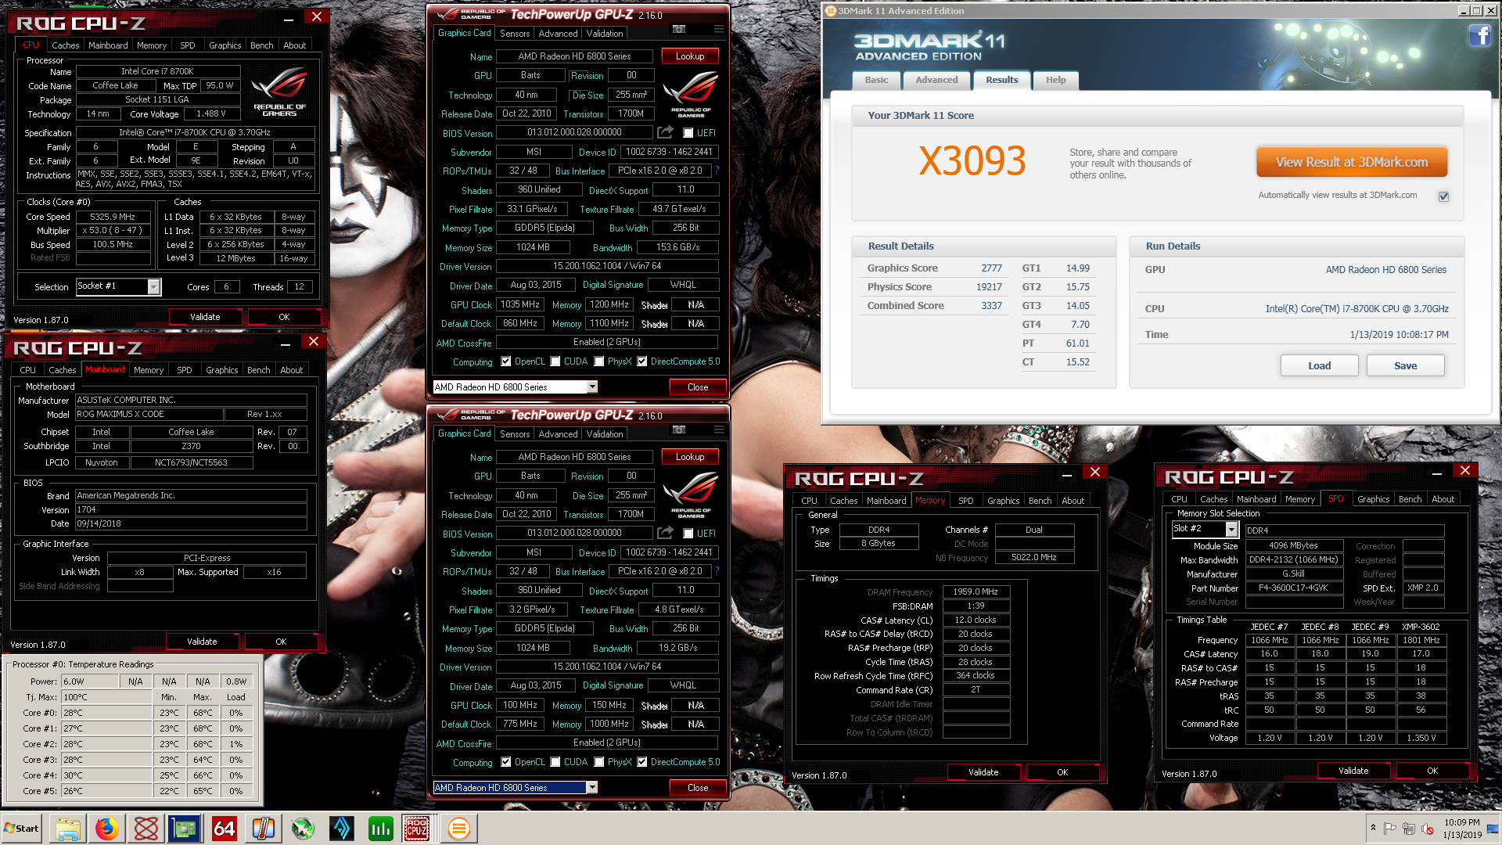The image size is (1502, 845).
Task: Switch to GPU-Z via taskbar graphics card icon
Action: point(185,829)
